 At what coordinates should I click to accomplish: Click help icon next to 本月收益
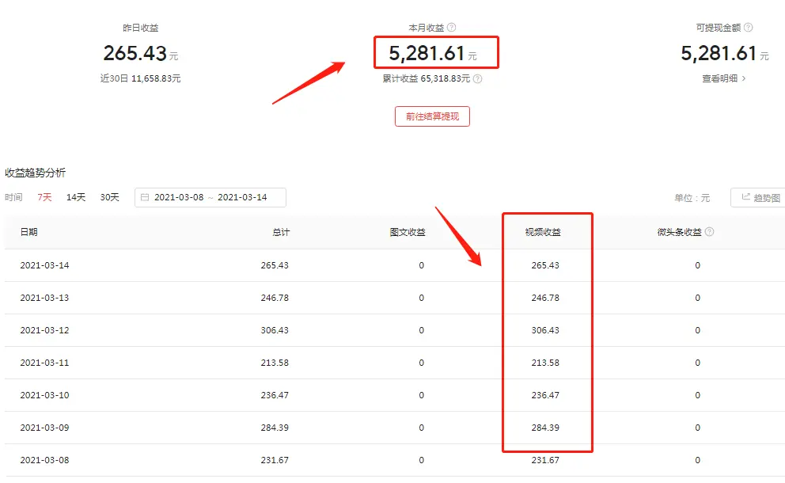pos(452,28)
